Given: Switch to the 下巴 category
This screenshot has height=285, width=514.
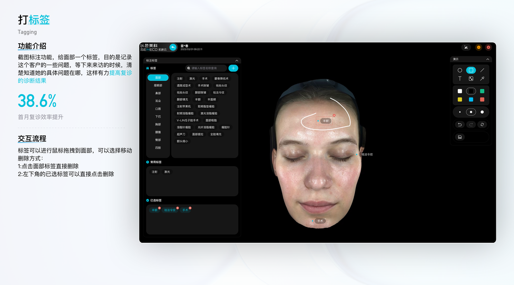Looking at the screenshot, I should (158, 116).
